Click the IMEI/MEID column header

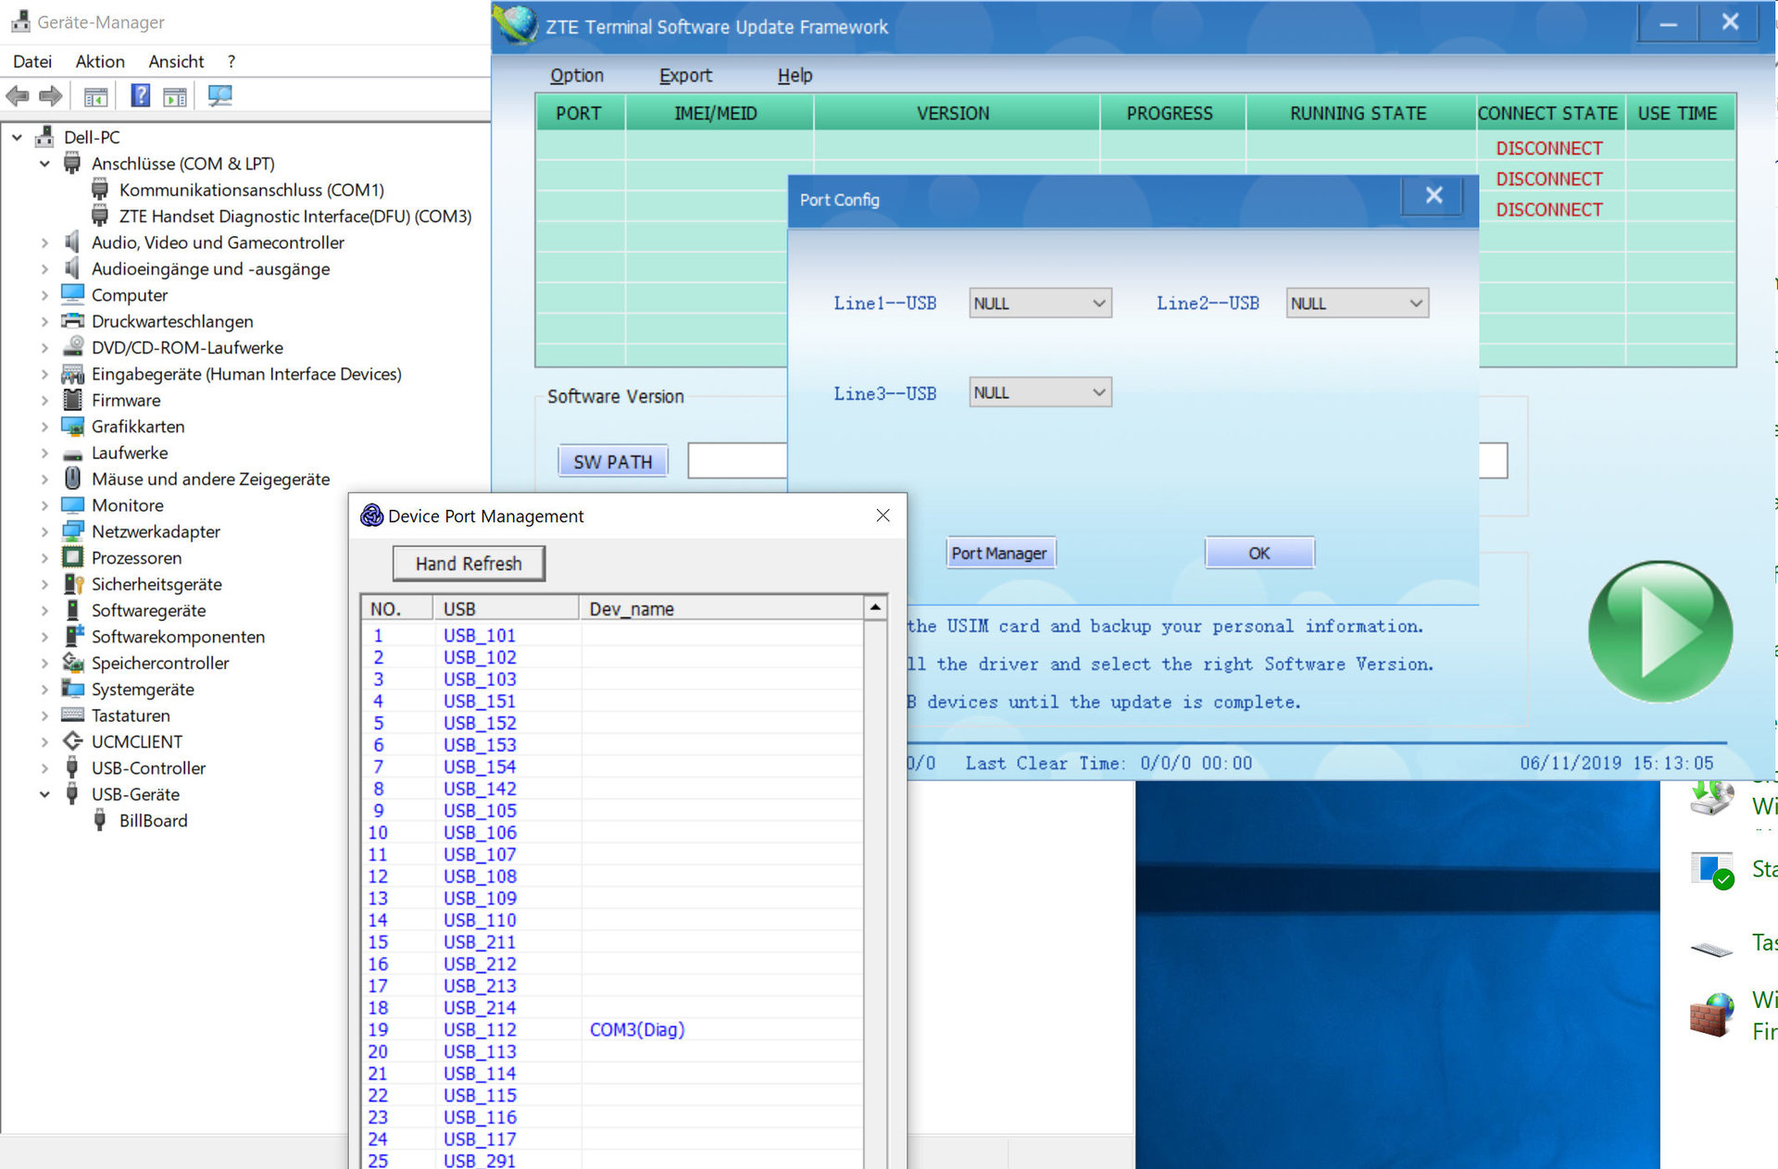coord(718,113)
